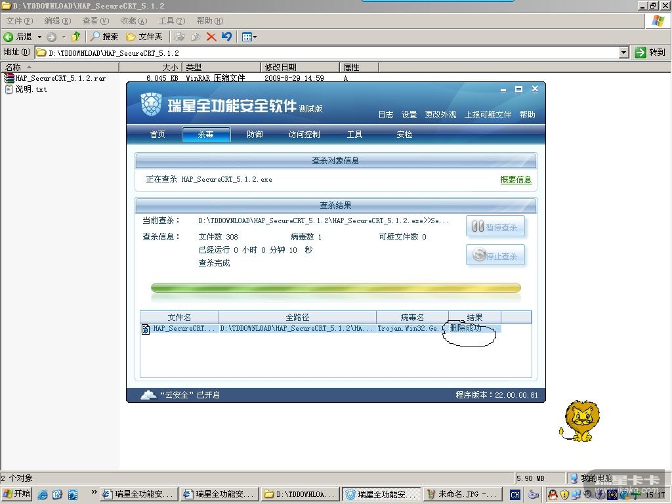Sort by the 修改日期 column header
This screenshot has width=672, height=504.
coord(300,68)
